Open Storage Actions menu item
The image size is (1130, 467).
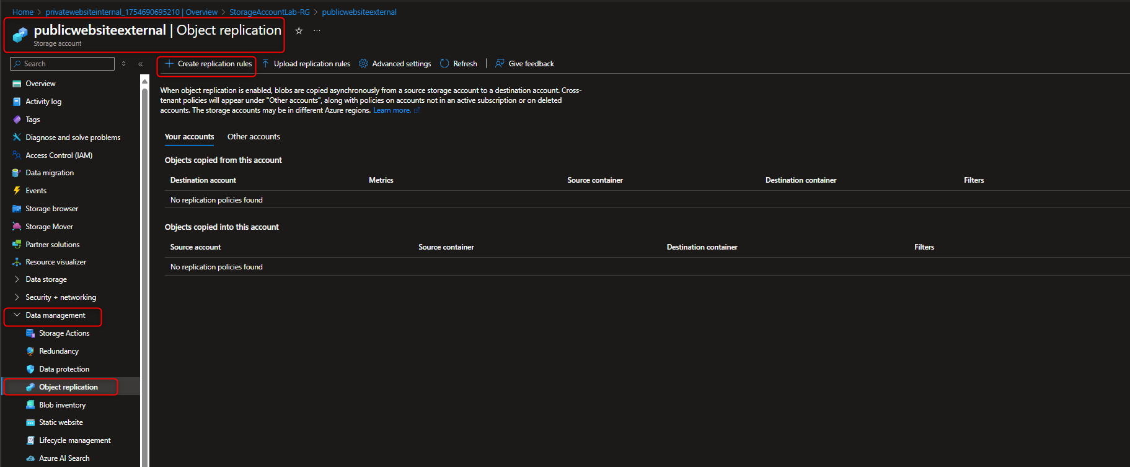pos(64,333)
